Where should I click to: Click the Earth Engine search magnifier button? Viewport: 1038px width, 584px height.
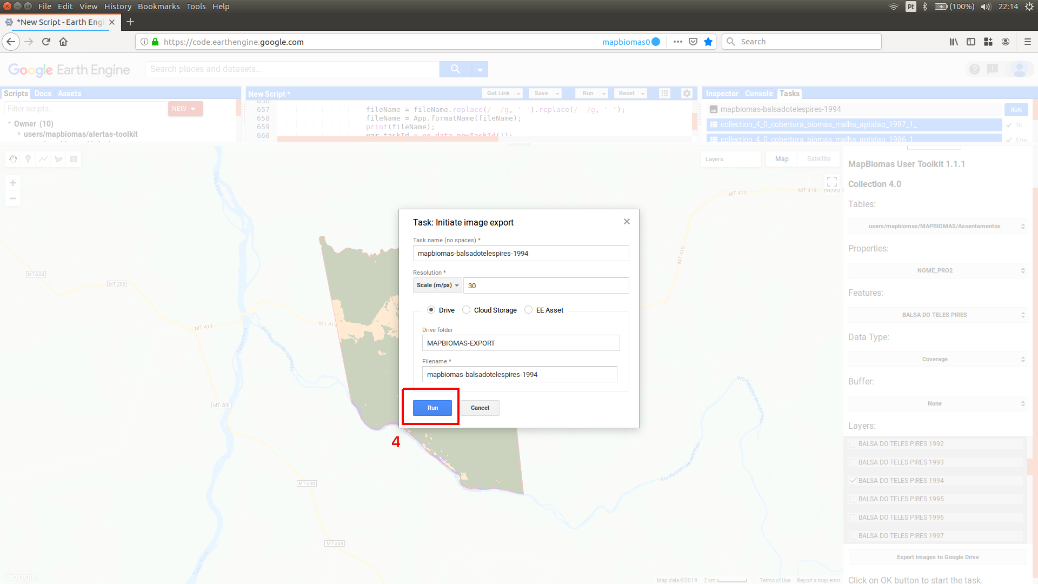coord(455,69)
